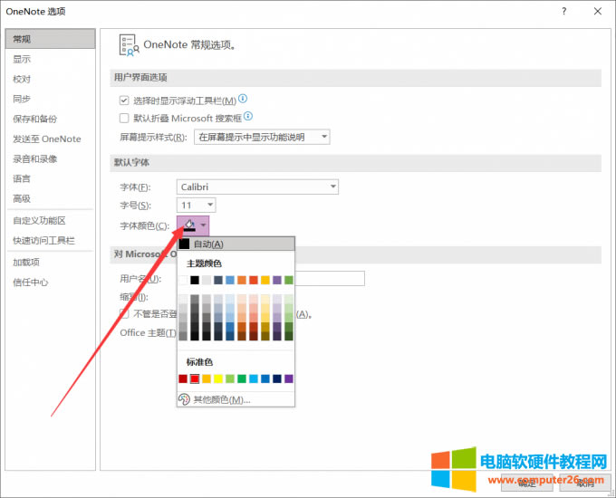Screen dimensions: 616x498
Task: Click the OneNote 常规选项 header icon
Action: pos(129,44)
